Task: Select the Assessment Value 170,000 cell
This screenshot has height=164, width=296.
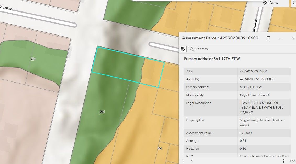Action: click(x=246, y=133)
